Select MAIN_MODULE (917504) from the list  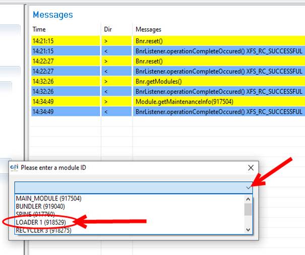pos(48,199)
